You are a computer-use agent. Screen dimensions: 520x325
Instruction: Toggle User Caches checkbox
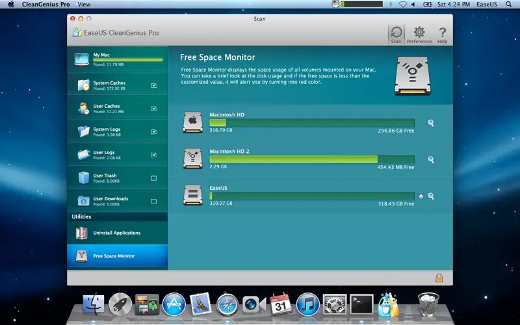click(153, 109)
